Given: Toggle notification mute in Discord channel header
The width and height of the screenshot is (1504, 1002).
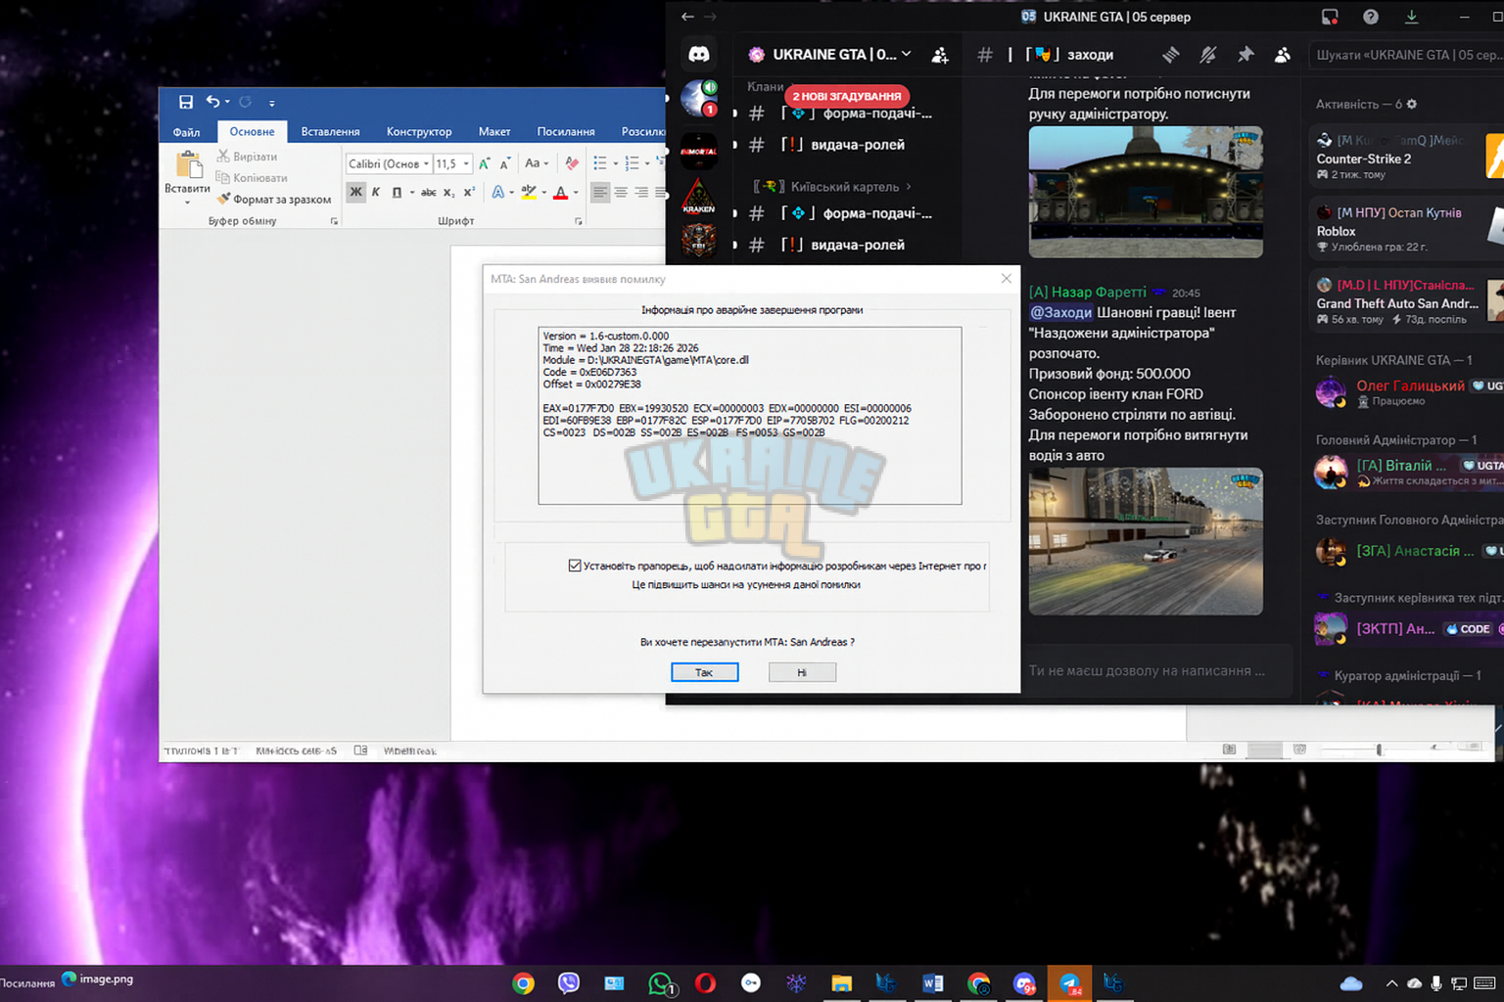Looking at the screenshot, I should pyautogui.click(x=1208, y=55).
